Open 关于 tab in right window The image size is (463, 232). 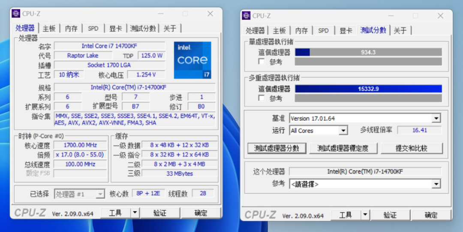(x=400, y=30)
